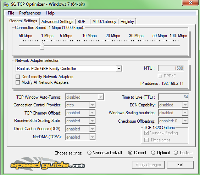
Task: Click the Apply changes button
Action: (148, 165)
